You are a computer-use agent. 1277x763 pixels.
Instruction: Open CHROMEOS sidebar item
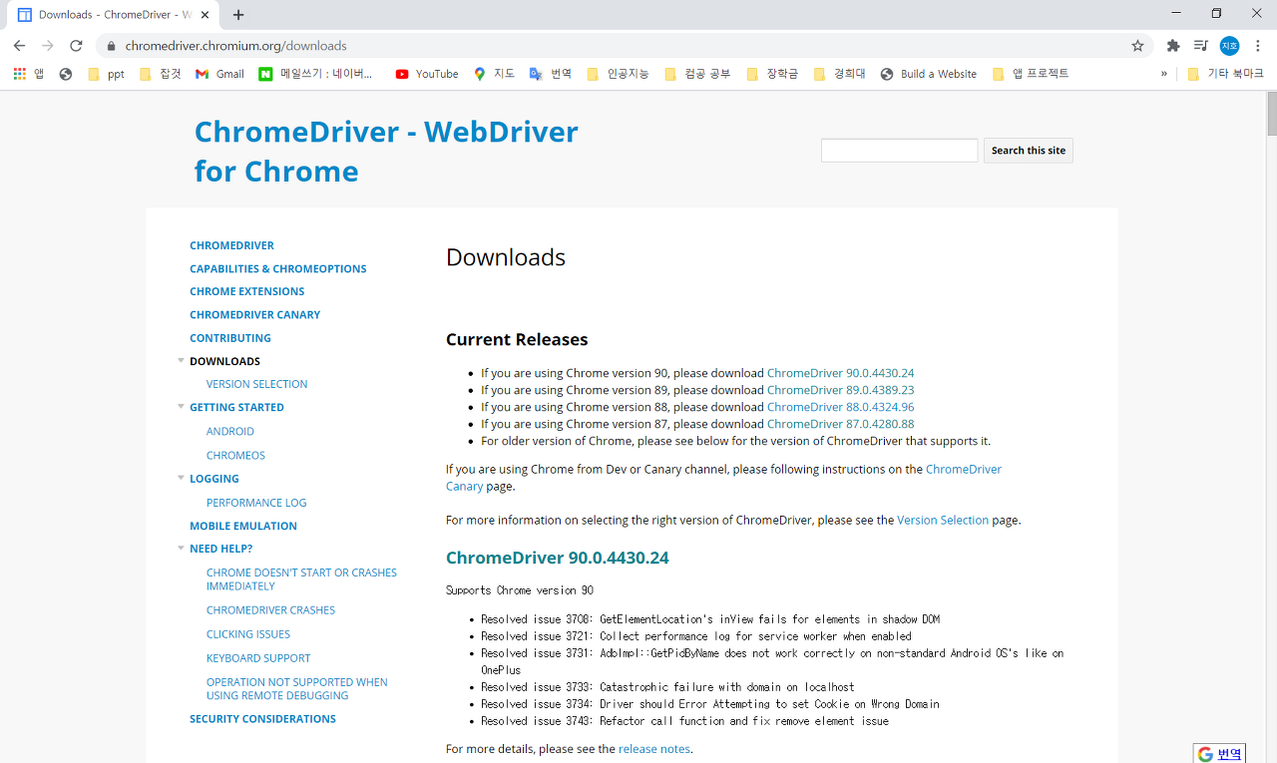point(235,456)
